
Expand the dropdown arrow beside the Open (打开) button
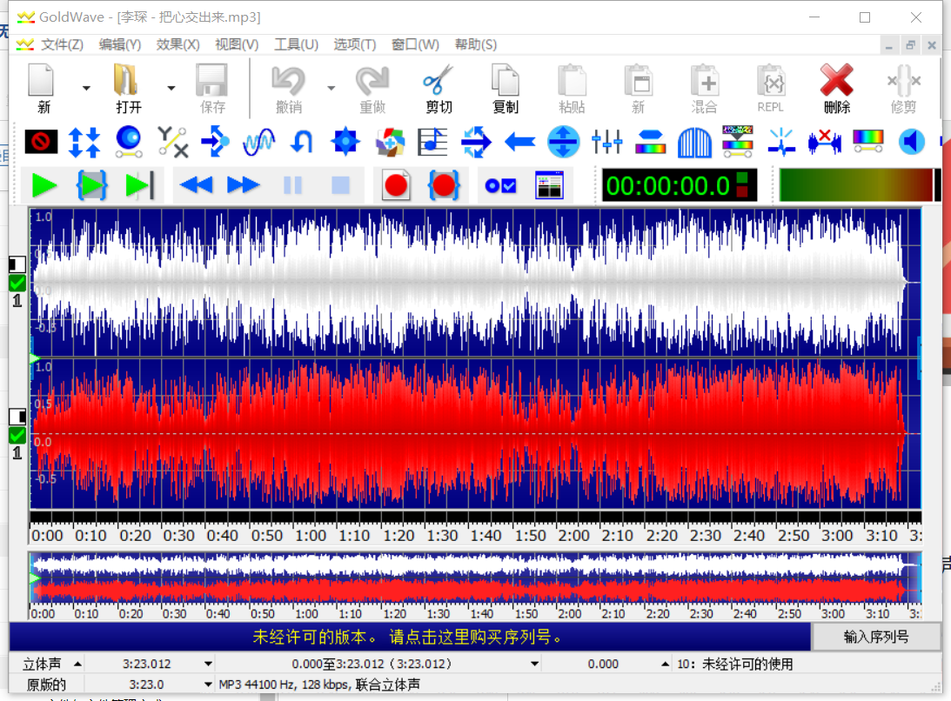[x=171, y=88]
